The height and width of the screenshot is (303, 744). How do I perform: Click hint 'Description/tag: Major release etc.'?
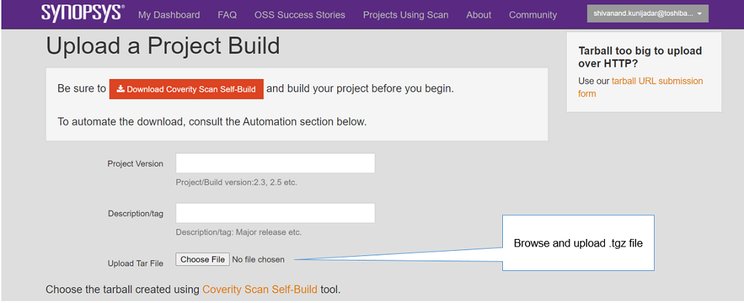tap(239, 233)
